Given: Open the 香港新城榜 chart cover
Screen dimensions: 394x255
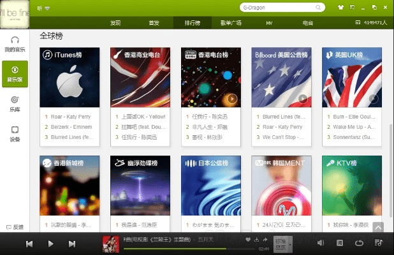Looking at the screenshot, I should click(x=69, y=186).
